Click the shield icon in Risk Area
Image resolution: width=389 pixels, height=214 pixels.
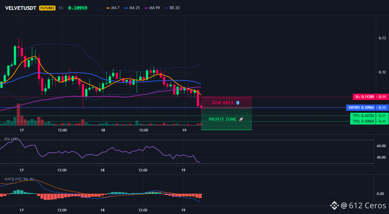[x=238, y=103]
